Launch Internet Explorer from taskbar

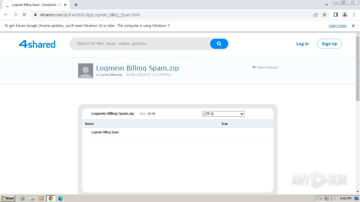[x=22, y=198]
